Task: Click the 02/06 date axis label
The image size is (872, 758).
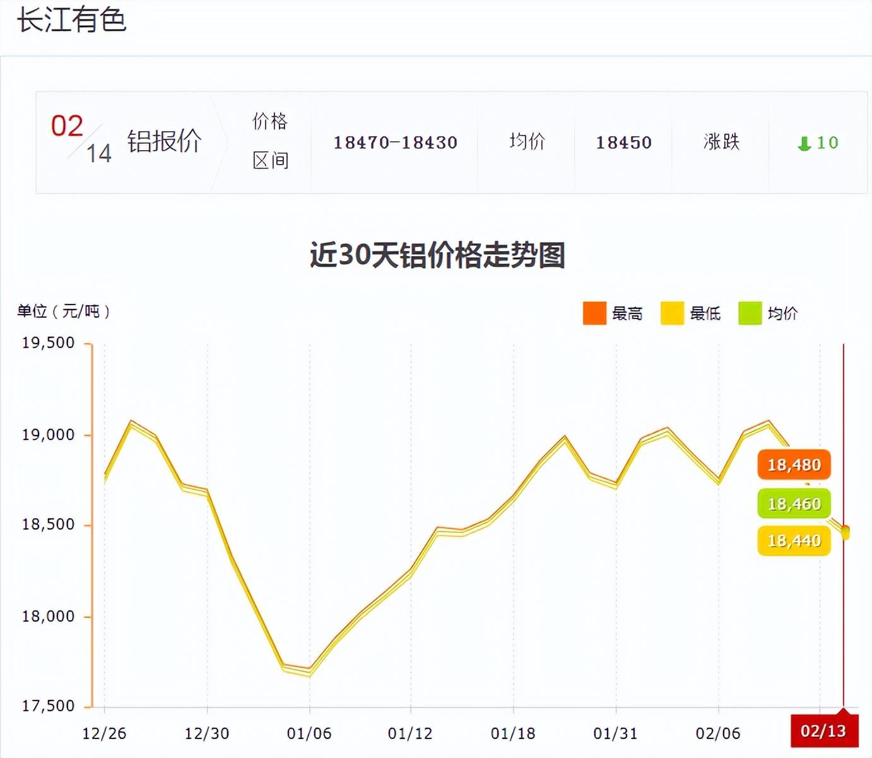Action: 718,733
